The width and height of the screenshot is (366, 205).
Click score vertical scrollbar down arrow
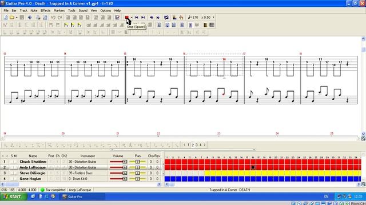pos(363,134)
